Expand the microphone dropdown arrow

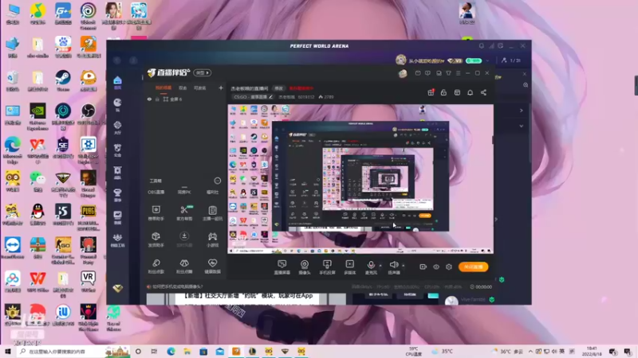tap(380, 266)
